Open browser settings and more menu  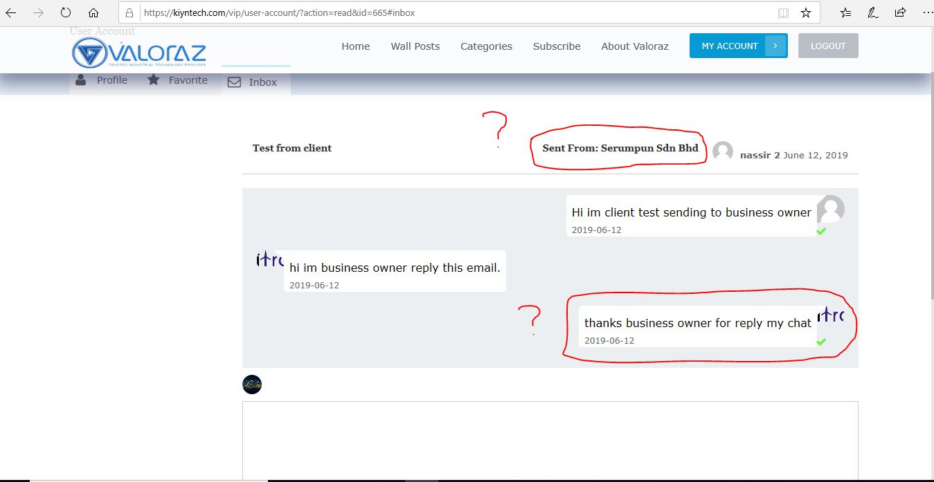click(x=928, y=12)
